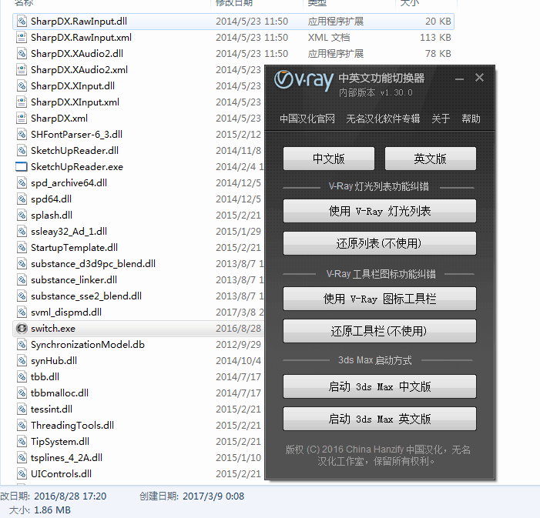Click the SketchUpReader.exe application icon
The width and height of the screenshot is (540, 518).
22,167
